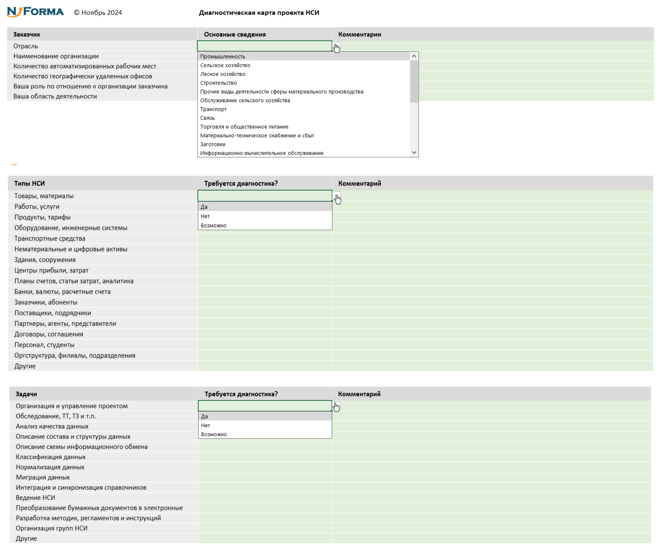662x551 pixels.
Task: Click the industry list scroll-down arrow
Action: (414, 153)
